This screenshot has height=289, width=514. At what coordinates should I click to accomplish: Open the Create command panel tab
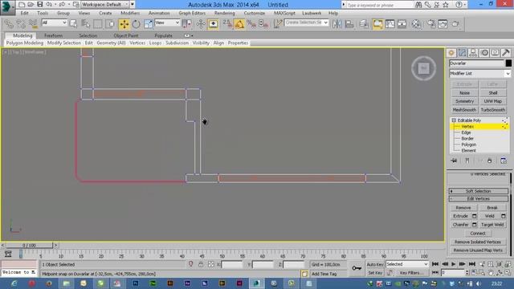tap(451, 53)
